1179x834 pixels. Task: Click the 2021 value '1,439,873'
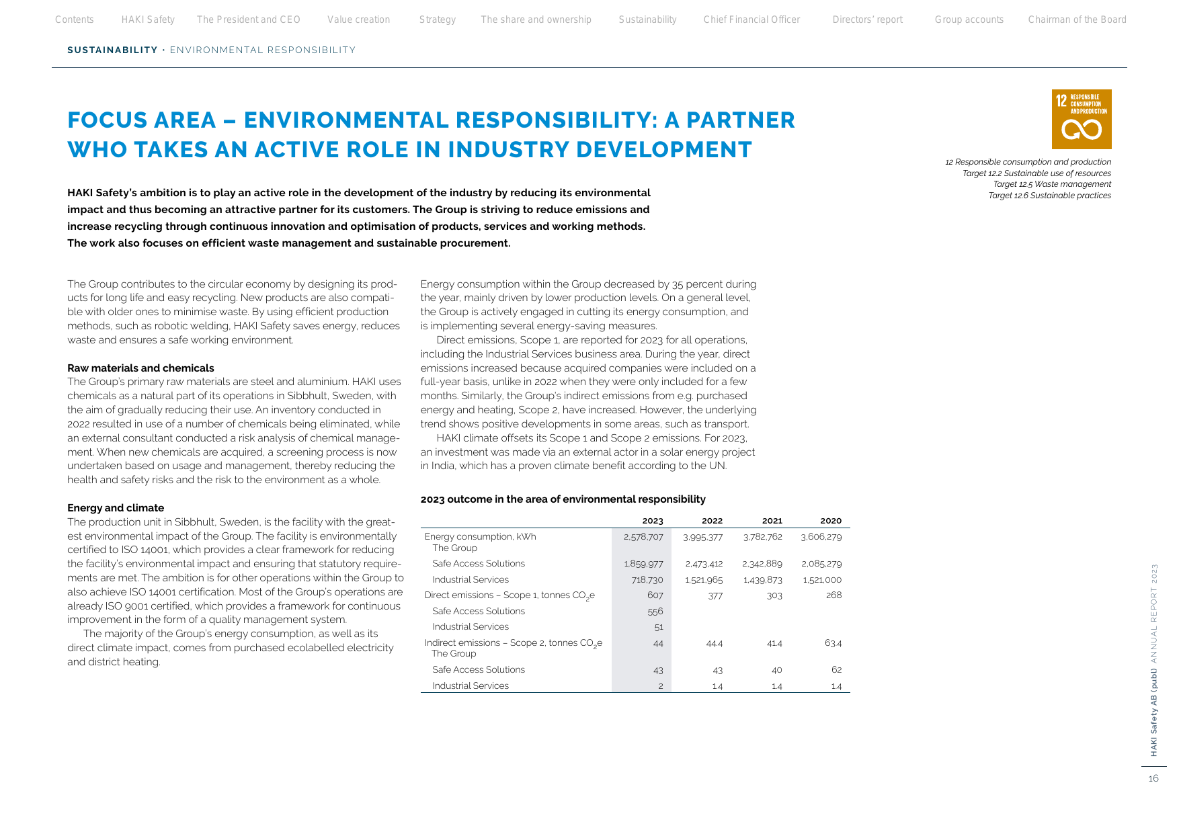coord(763,580)
